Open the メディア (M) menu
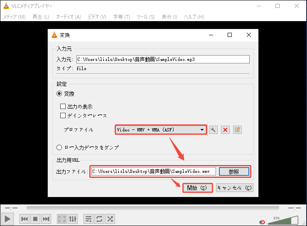 pyautogui.click(x=14, y=17)
